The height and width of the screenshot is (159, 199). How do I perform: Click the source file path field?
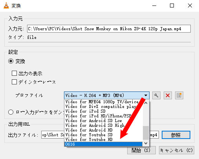[109, 29]
